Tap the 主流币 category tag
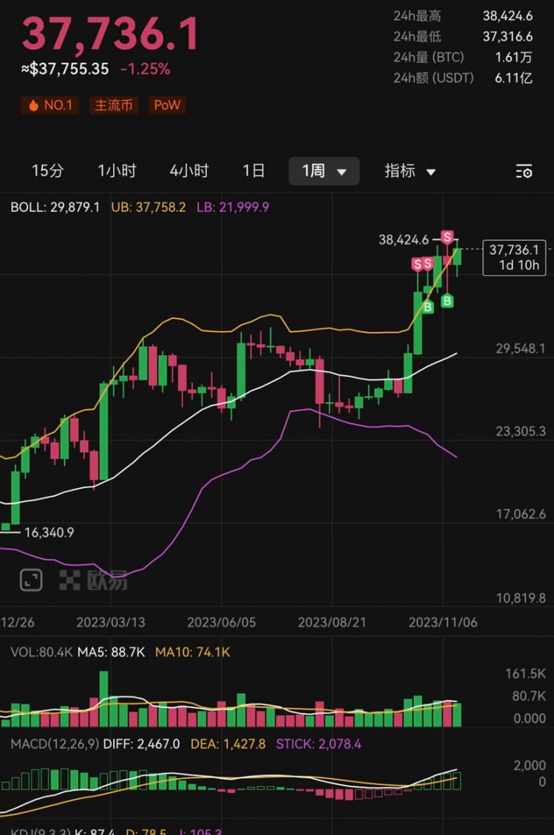Image resolution: width=554 pixels, height=835 pixels. [x=114, y=105]
